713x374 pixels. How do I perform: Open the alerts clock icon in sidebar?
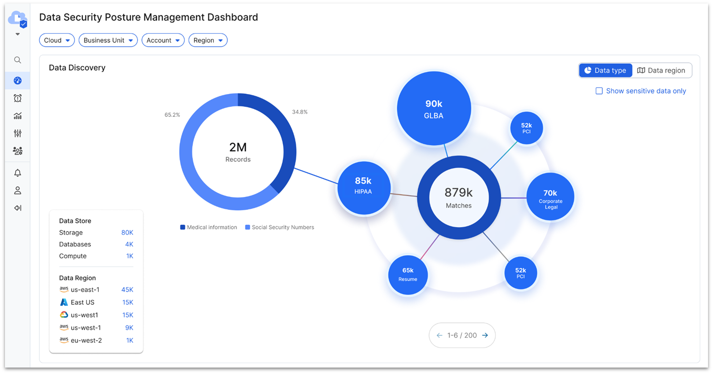click(x=17, y=98)
